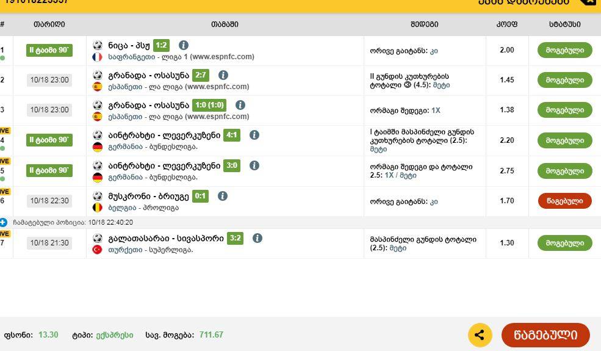Click the კოეფ column header
The width and height of the screenshot is (601, 351).
click(506, 24)
